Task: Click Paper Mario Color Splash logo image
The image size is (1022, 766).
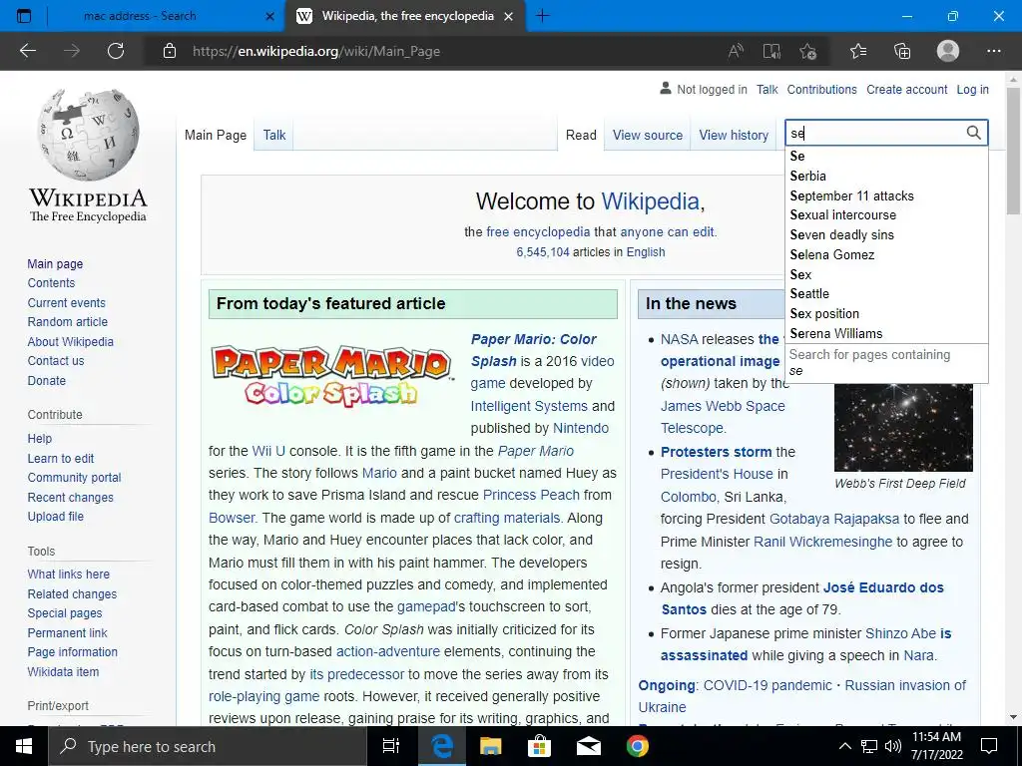Action: (x=332, y=376)
